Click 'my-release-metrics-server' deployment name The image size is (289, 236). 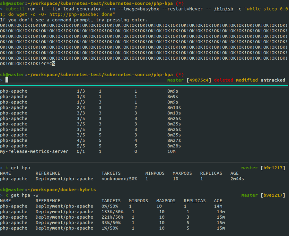click(34, 151)
